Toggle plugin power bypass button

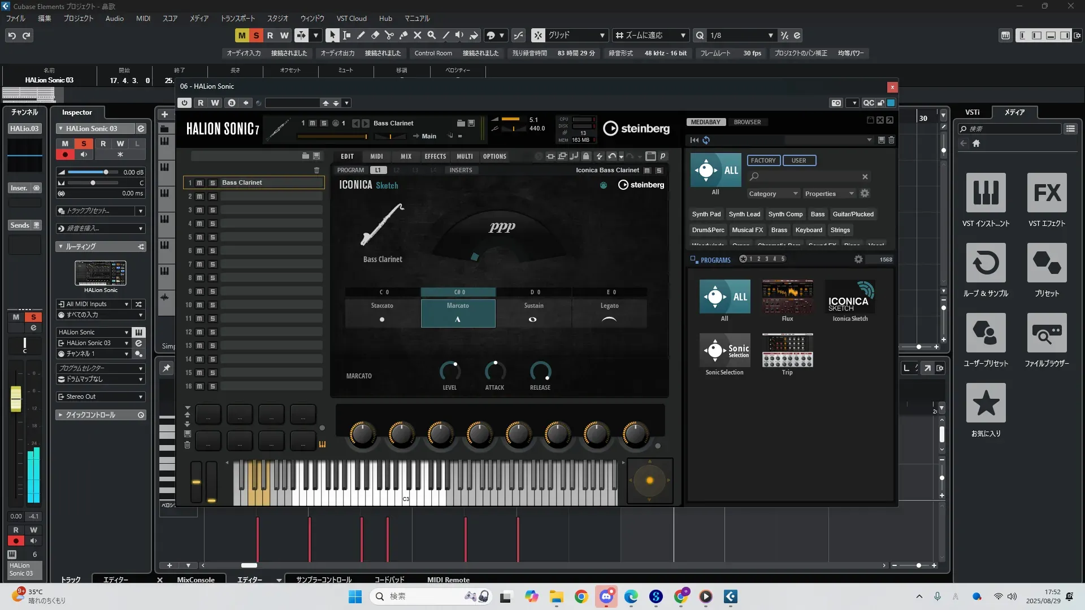click(184, 103)
